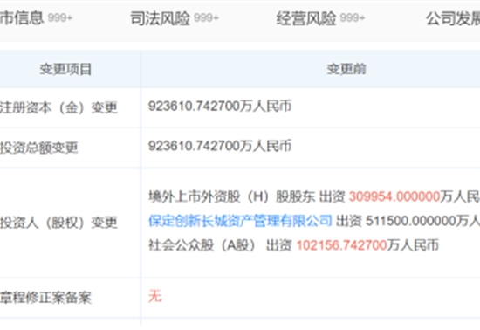Click the 变更前 column header
This screenshot has height=330, width=480.
tap(346, 69)
